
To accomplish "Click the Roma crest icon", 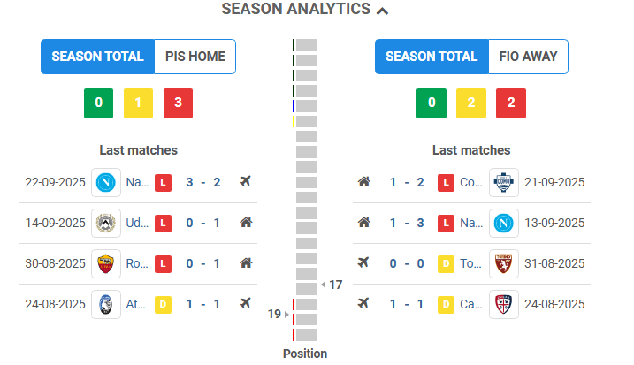I will pyautogui.click(x=106, y=264).
